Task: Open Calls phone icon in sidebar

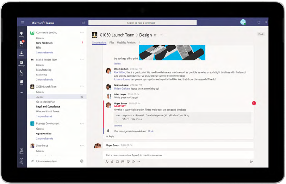Action: pos(21,73)
